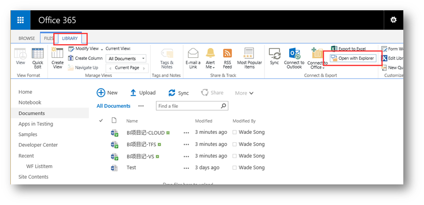Open the Developer Center link
Screen dimensions: 424x205
click(x=38, y=145)
